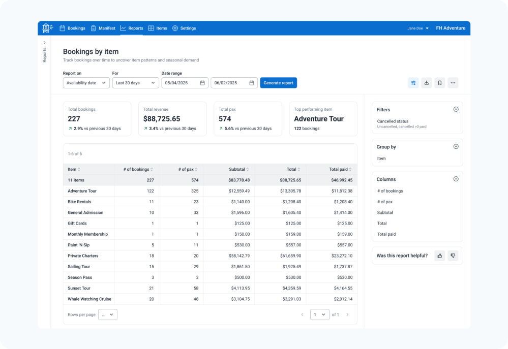Screen dimensions: 508x349
Task: Open the Jane Doe account menu
Action: 418,28
